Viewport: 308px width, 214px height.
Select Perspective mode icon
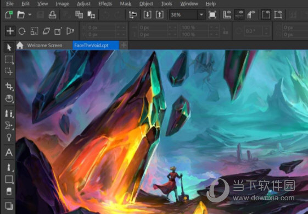click(70, 31)
